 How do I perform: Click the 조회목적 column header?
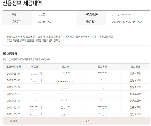coord(102,67)
